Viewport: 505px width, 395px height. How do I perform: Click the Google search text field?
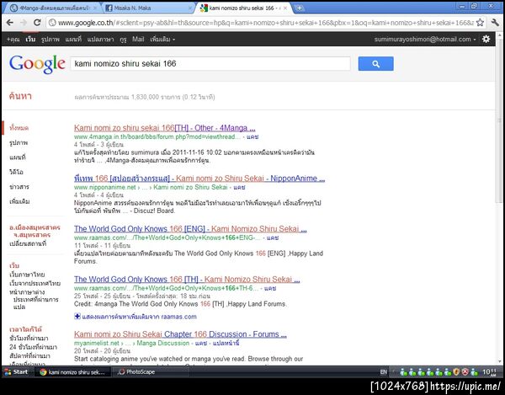tap(210, 64)
